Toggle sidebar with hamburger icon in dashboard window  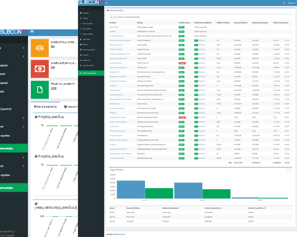pos(32,31)
